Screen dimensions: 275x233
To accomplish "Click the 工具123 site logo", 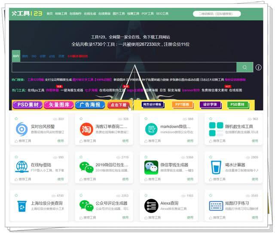I will point(27,13).
